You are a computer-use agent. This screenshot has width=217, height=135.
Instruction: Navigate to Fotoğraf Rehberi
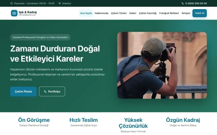pyautogui.click(x=169, y=13)
